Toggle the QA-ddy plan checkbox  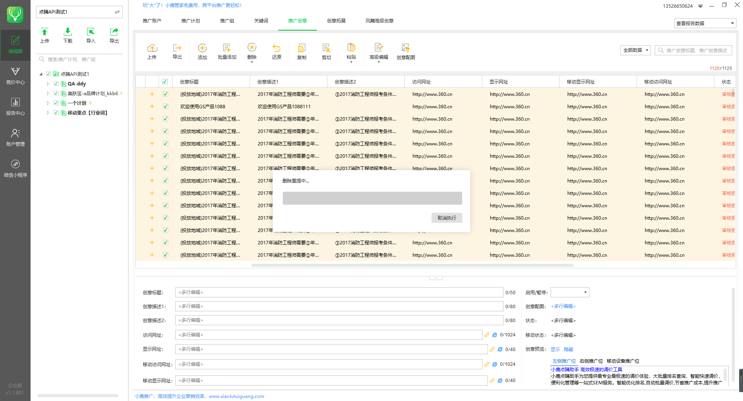56,84
